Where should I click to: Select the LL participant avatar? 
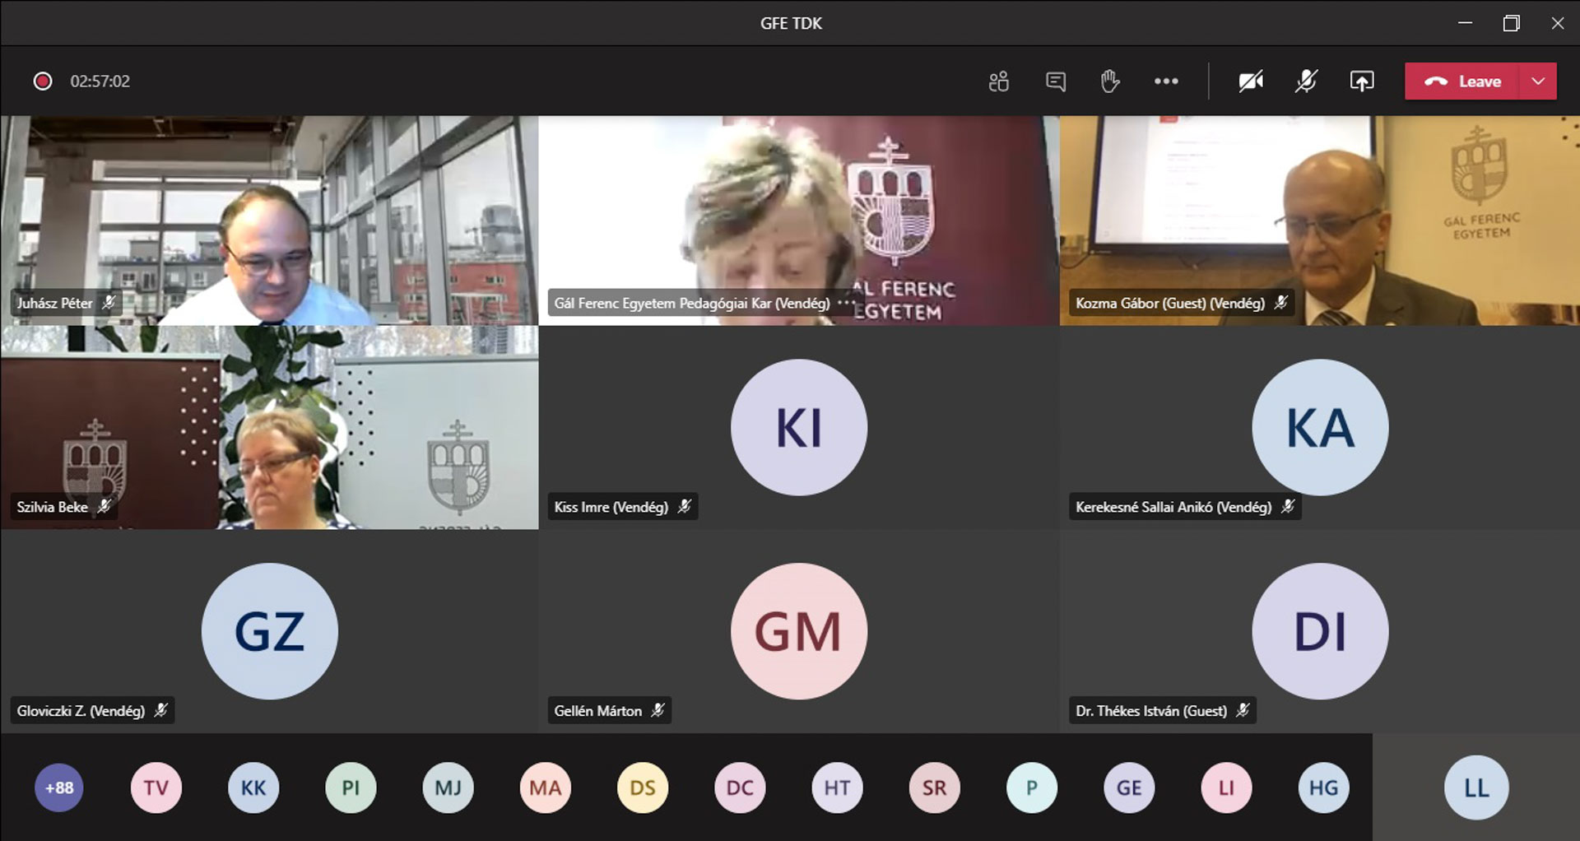tap(1476, 788)
